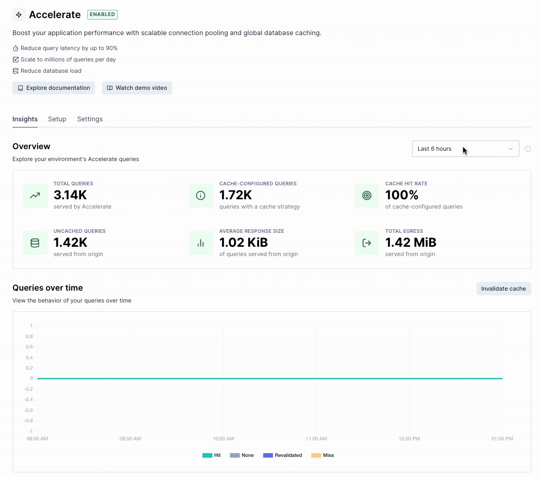Toggle the Hit series in the chart legend
This screenshot has width=540, height=477.
click(x=212, y=455)
